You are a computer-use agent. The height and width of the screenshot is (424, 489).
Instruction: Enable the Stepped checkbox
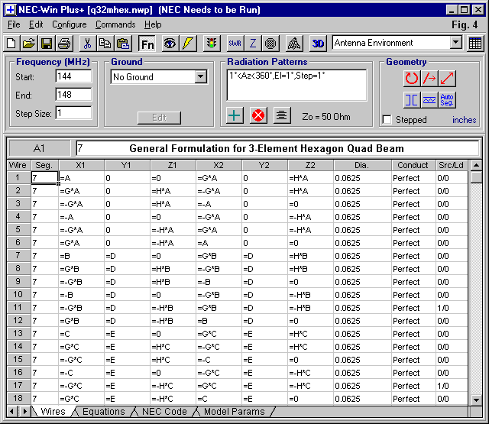(x=387, y=120)
